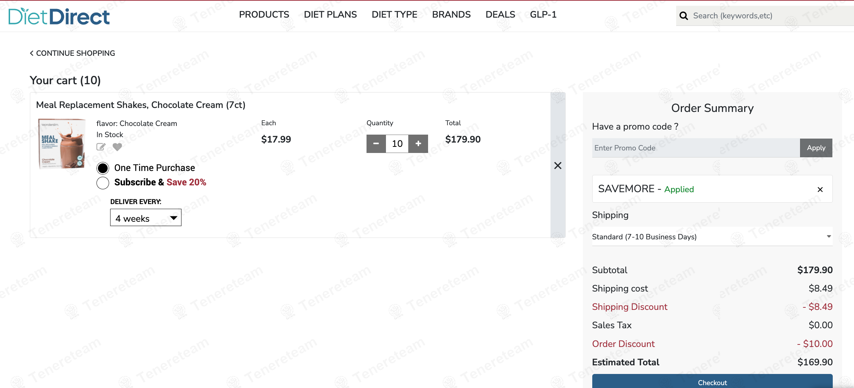
Task: Choose Subscribe & Save 20% option
Action: (103, 183)
